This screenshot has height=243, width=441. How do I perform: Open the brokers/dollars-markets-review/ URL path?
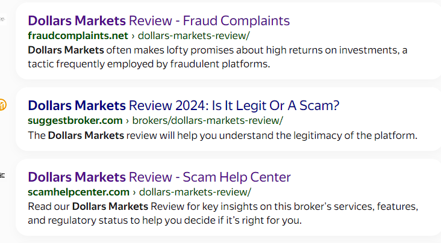208,120
